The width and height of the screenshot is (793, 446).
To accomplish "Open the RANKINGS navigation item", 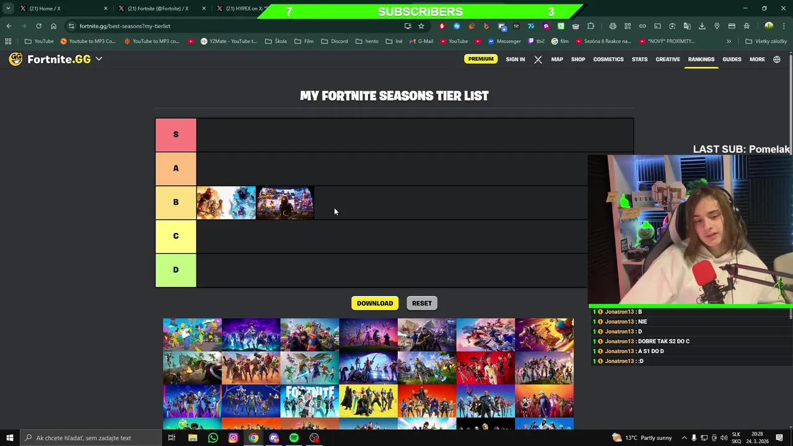I will [701, 59].
